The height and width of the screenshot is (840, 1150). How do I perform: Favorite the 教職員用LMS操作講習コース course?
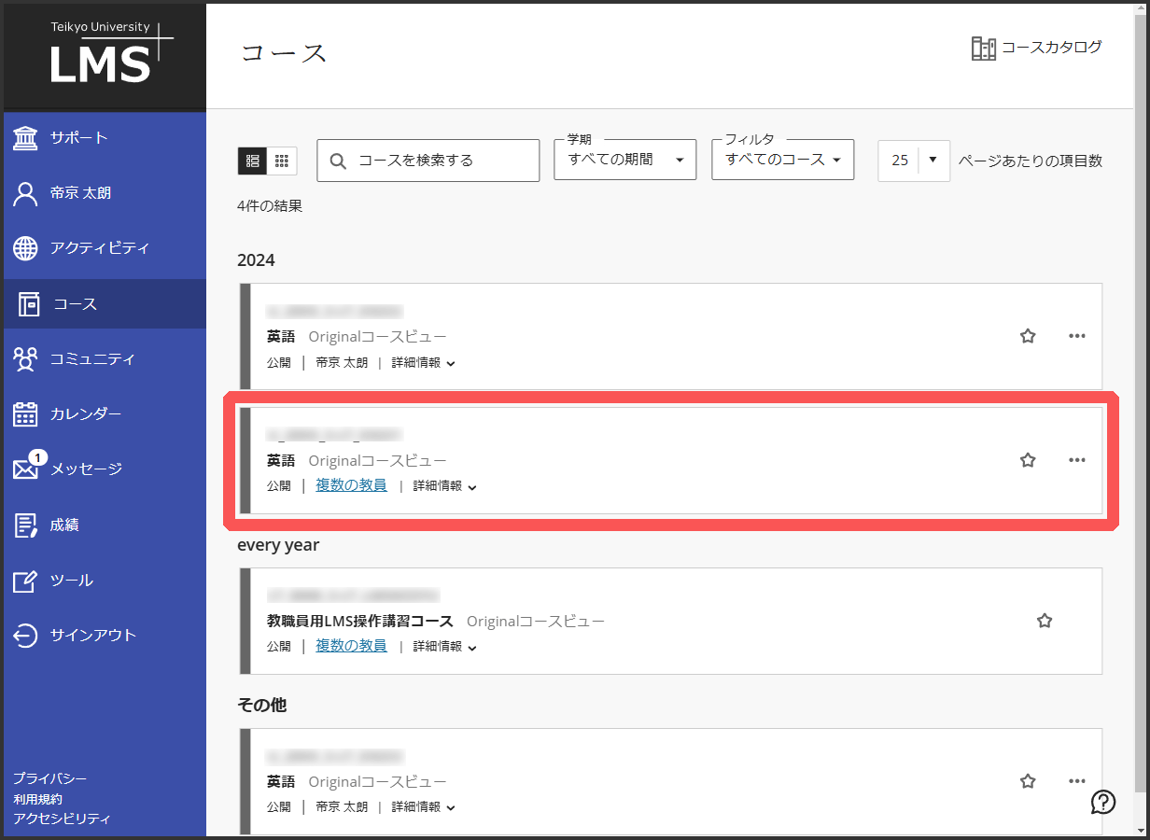(x=1045, y=621)
